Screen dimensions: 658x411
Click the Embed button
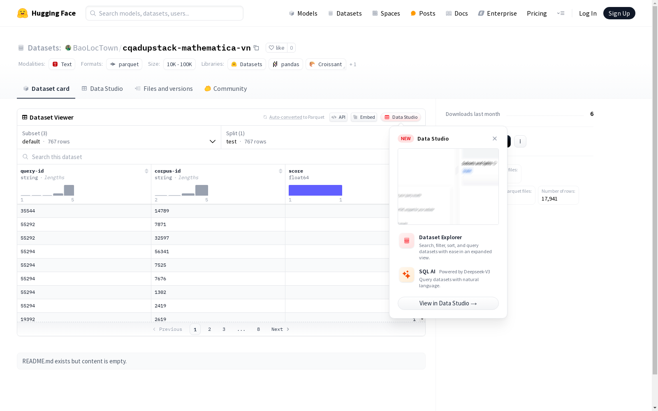[x=364, y=117]
